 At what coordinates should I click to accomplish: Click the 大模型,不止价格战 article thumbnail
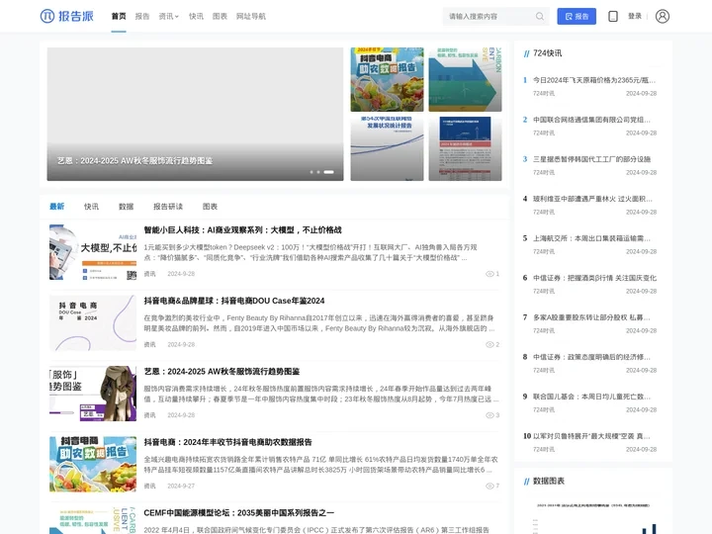pyautogui.click(x=93, y=252)
